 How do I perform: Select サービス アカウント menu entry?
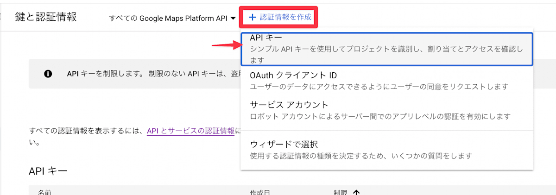387,110
